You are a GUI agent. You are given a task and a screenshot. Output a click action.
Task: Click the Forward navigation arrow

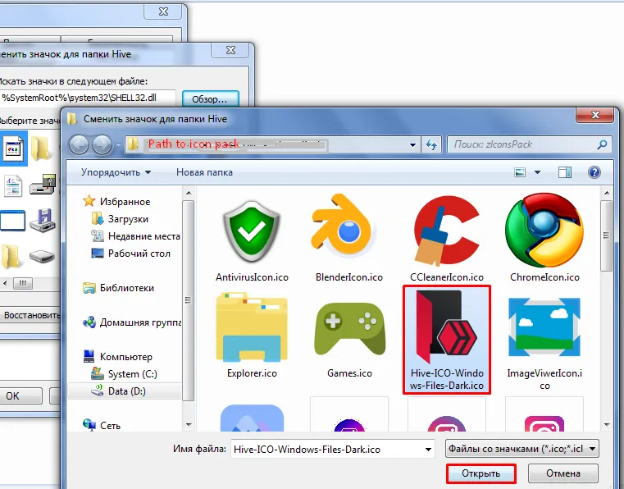click(102, 144)
